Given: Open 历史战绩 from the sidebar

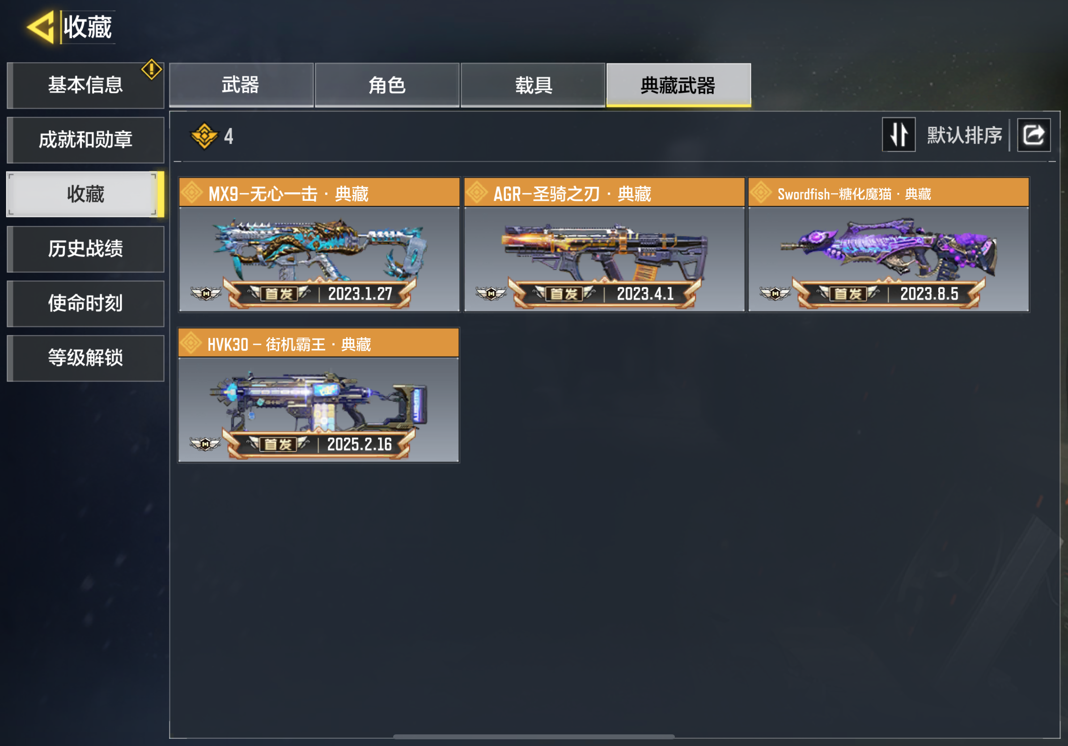Looking at the screenshot, I should click(85, 249).
